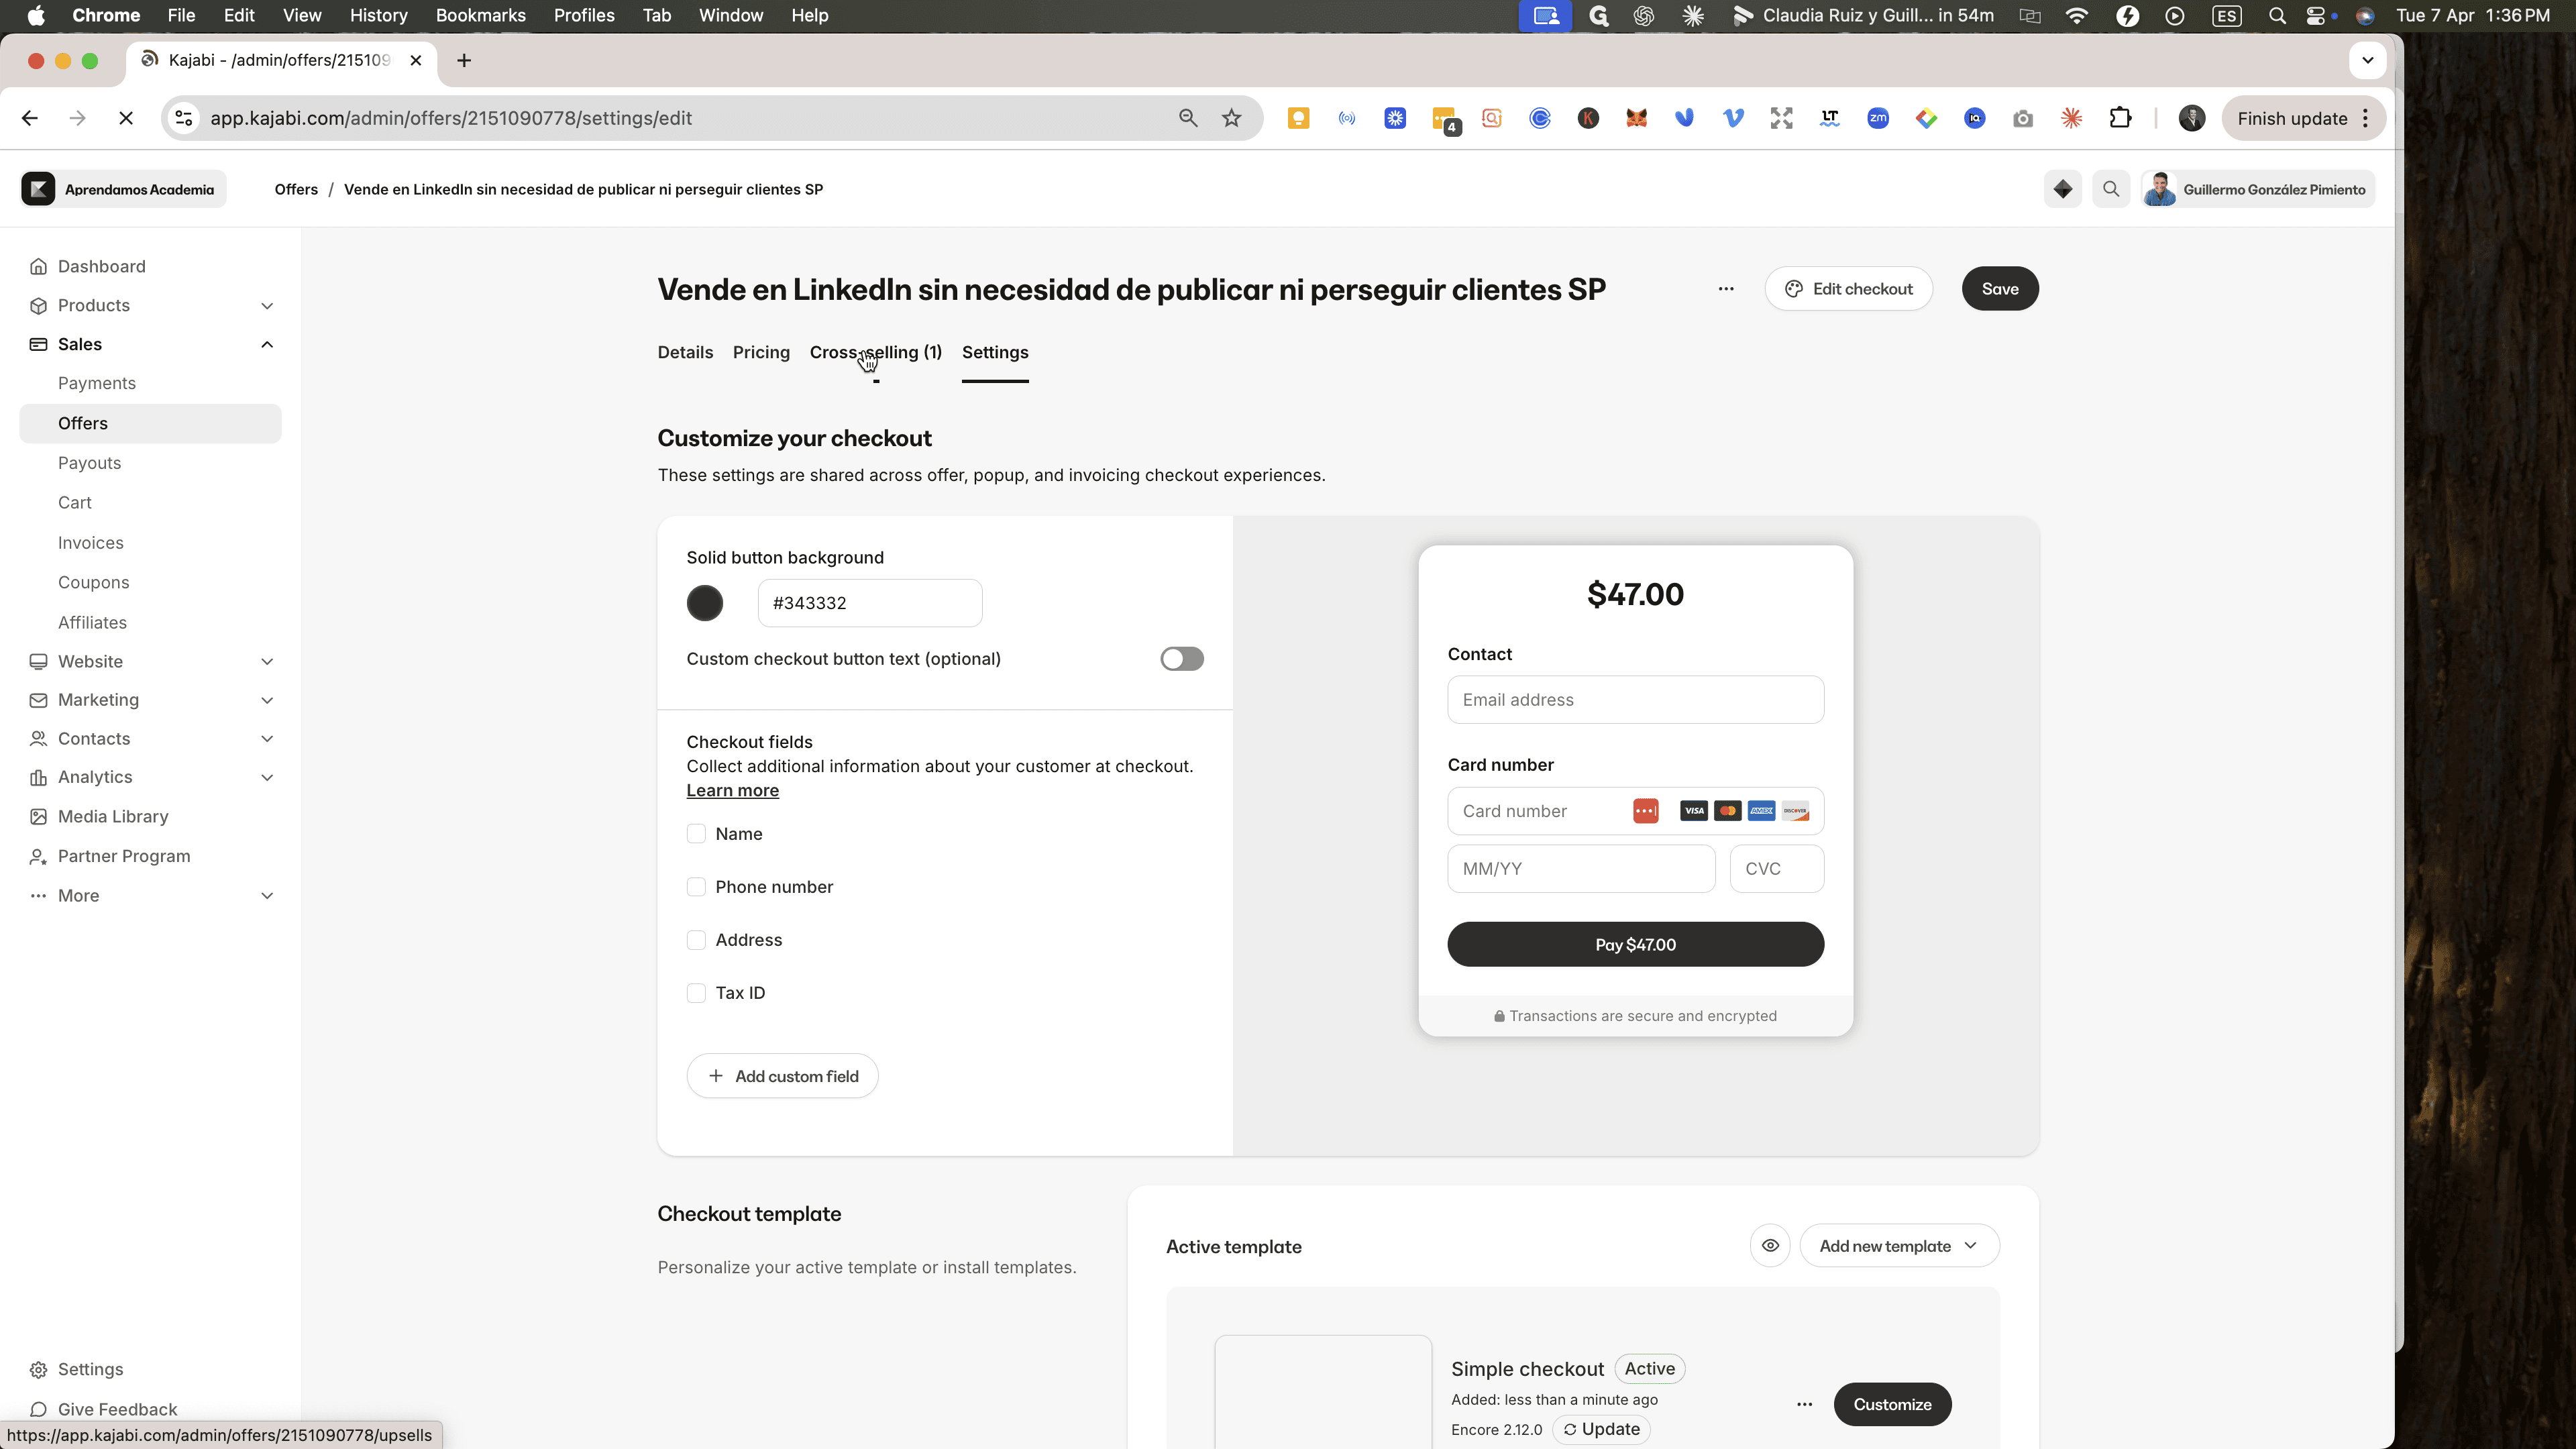The width and height of the screenshot is (2576, 1449).
Task: Open the three-dots menu beside the offer title
Action: [1726, 289]
